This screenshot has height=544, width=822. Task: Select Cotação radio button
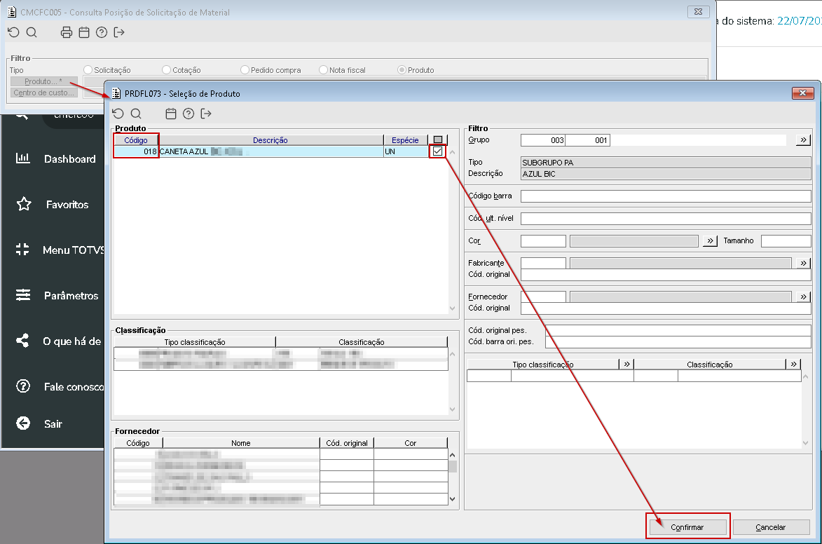tap(166, 70)
